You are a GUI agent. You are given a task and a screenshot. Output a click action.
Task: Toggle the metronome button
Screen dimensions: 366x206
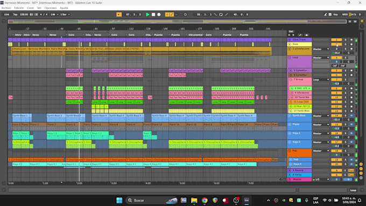(52, 15)
